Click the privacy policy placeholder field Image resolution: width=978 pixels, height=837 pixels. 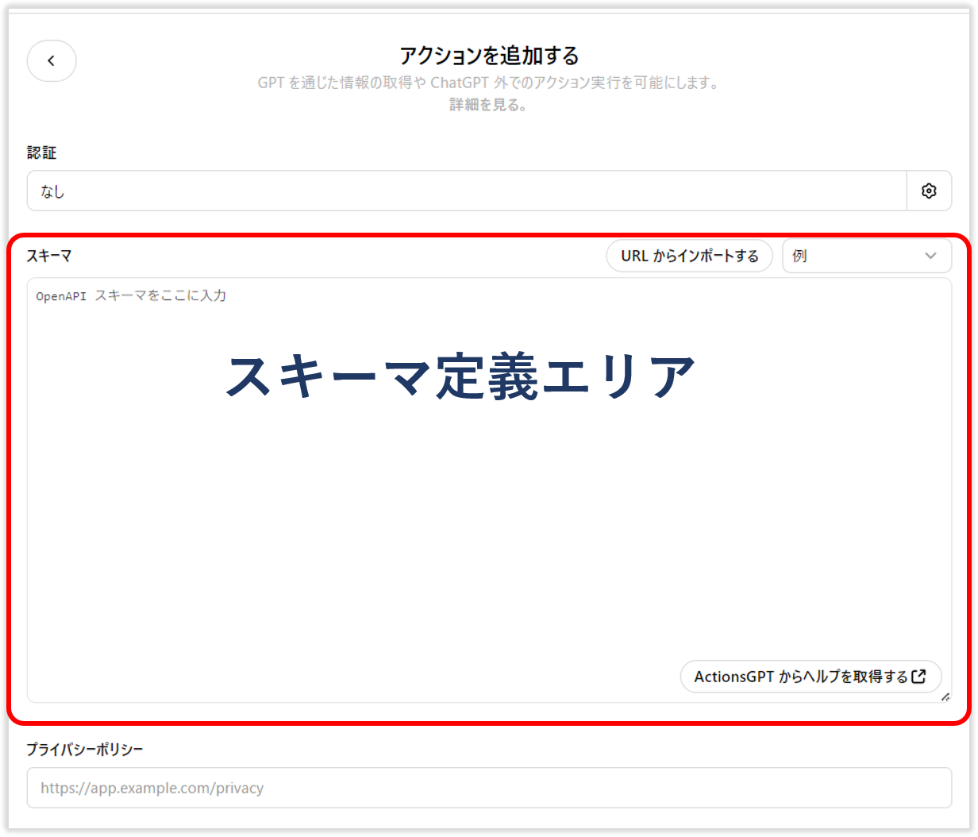(488, 788)
